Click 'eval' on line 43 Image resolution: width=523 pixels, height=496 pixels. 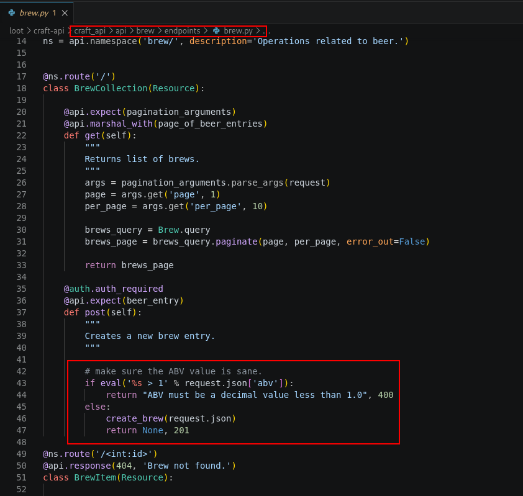click(111, 383)
